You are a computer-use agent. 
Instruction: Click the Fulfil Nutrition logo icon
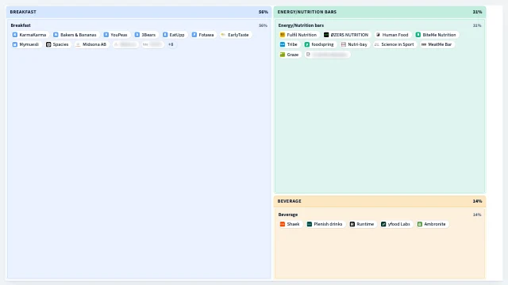283,35
